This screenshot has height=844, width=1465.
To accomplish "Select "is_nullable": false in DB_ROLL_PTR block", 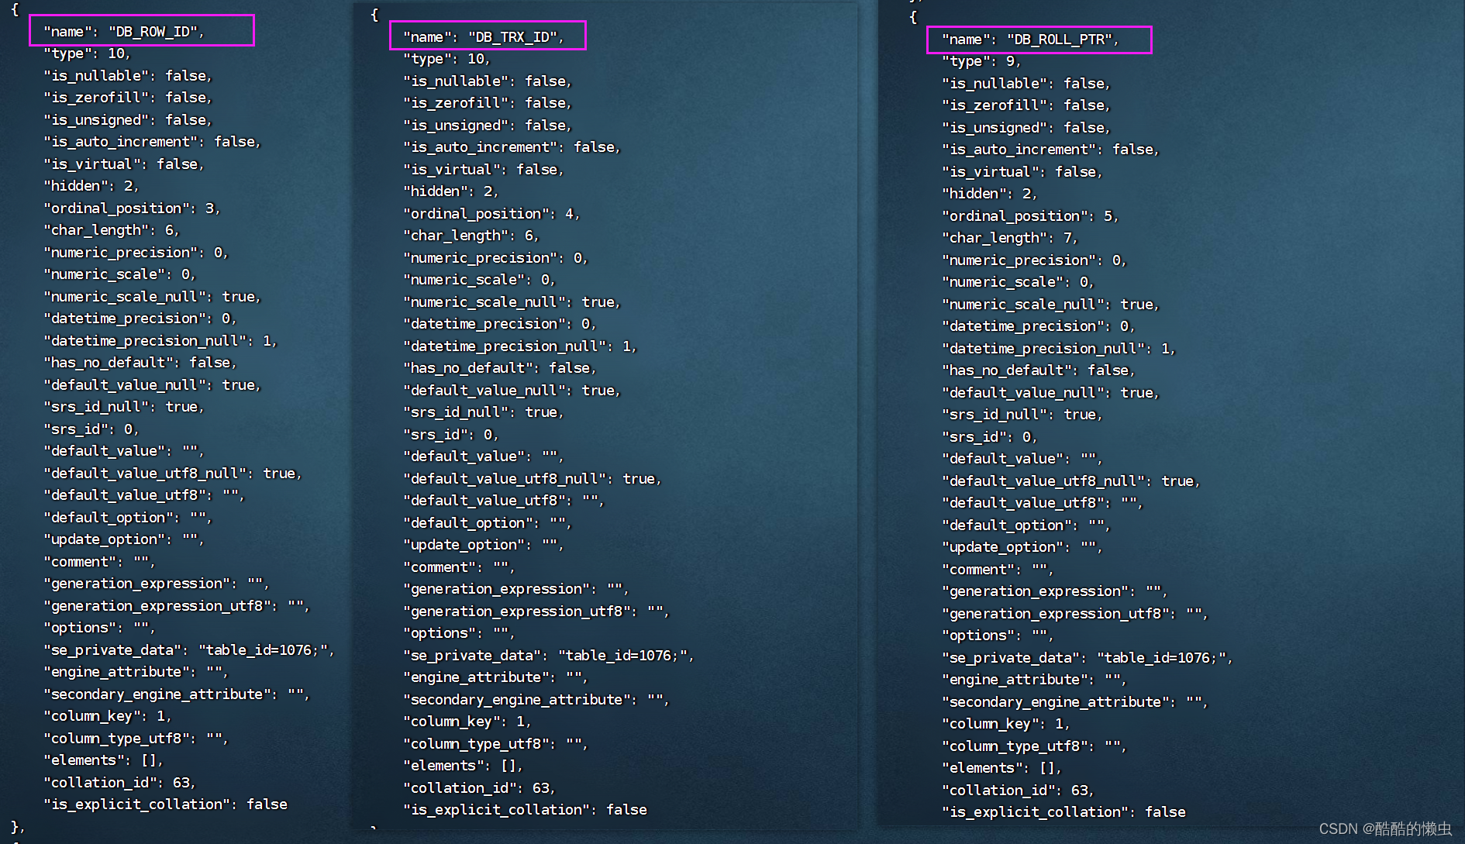I will [1026, 84].
